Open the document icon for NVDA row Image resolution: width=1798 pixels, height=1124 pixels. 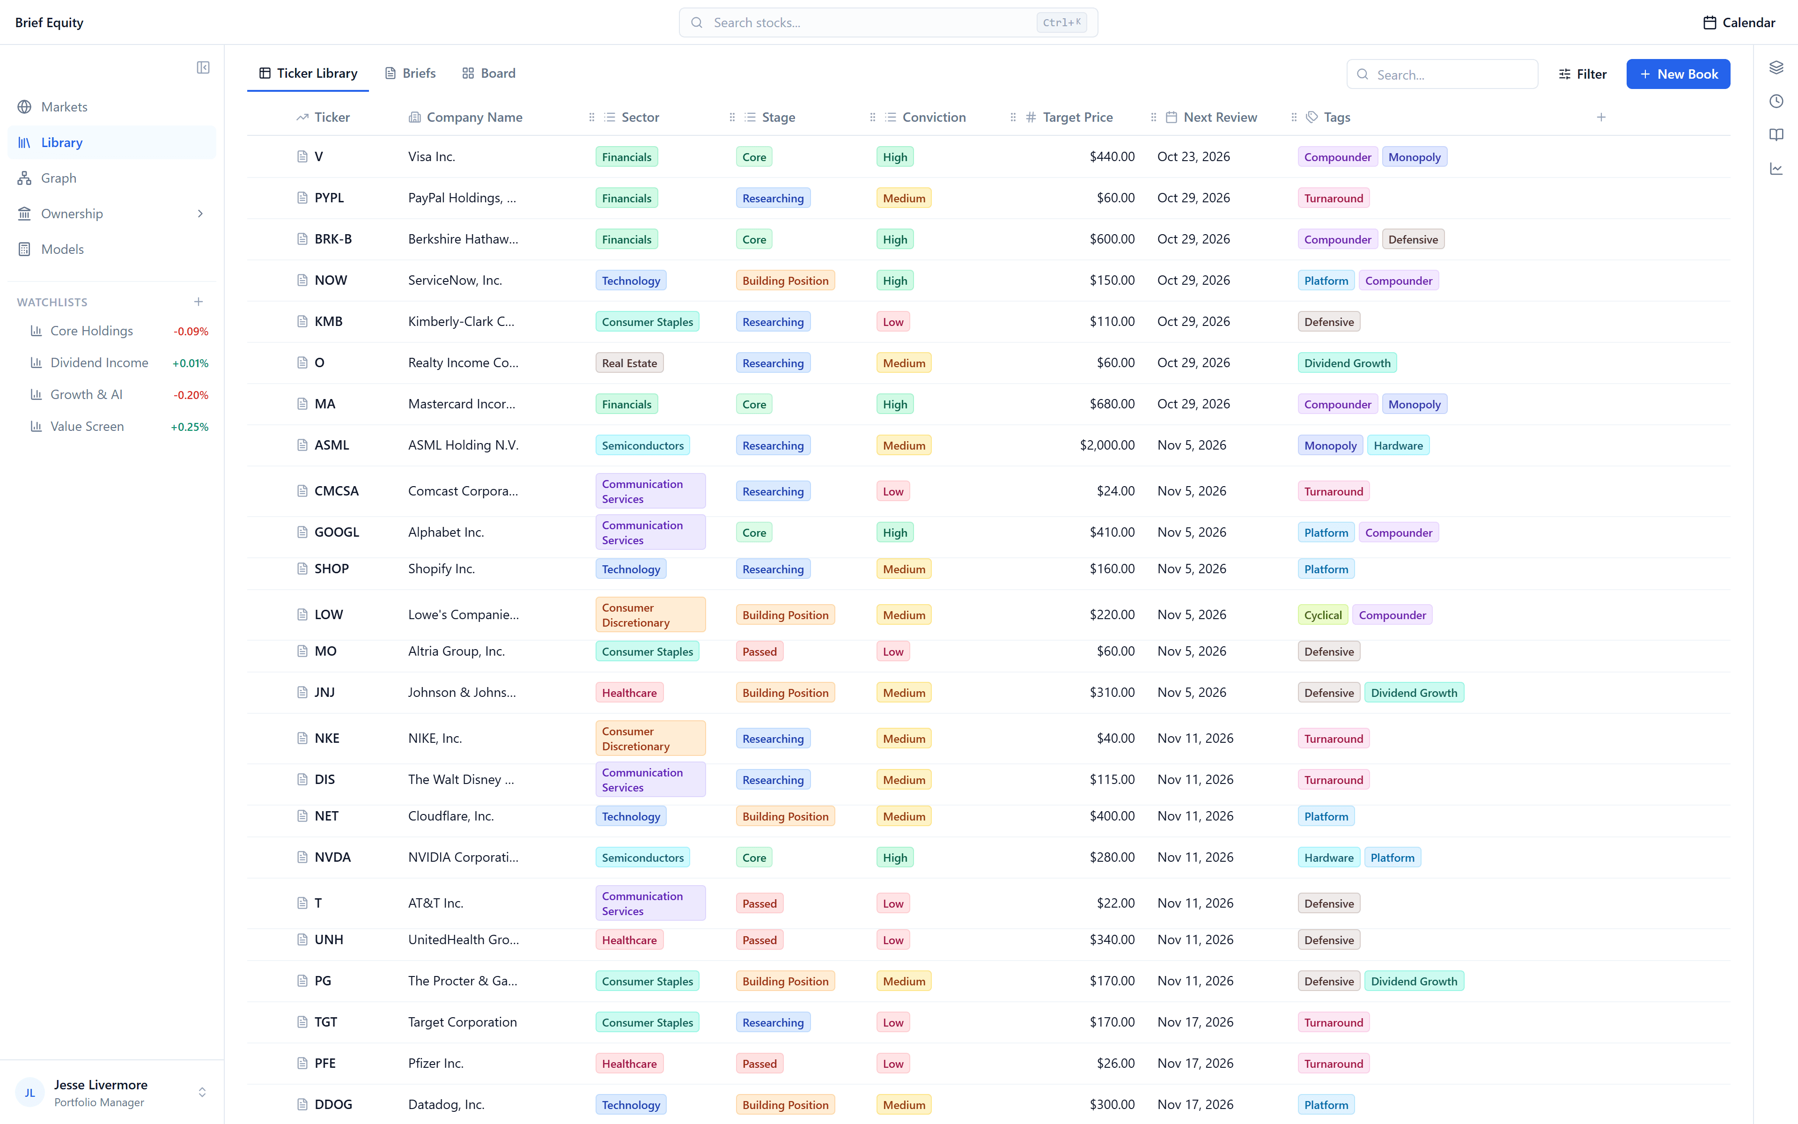click(x=302, y=857)
